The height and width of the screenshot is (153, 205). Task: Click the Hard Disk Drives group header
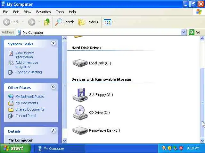click(86, 48)
